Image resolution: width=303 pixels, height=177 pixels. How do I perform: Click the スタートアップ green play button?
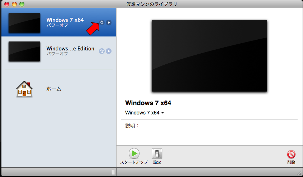pyautogui.click(x=134, y=153)
